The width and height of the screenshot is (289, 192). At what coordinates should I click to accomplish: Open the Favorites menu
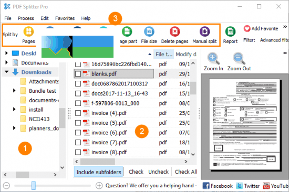tap(65, 18)
